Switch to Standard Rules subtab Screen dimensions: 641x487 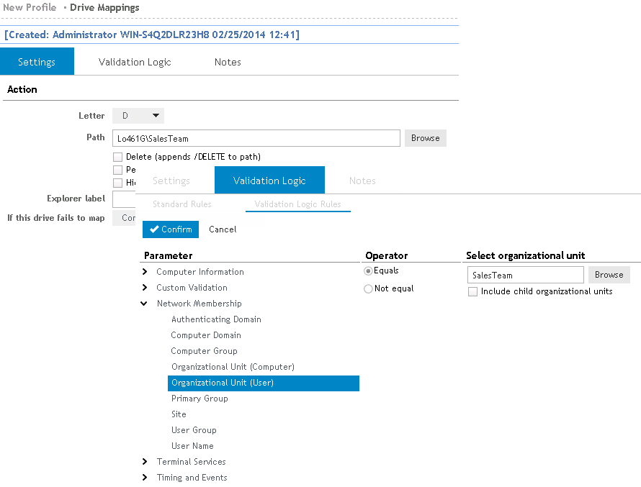(x=182, y=204)
